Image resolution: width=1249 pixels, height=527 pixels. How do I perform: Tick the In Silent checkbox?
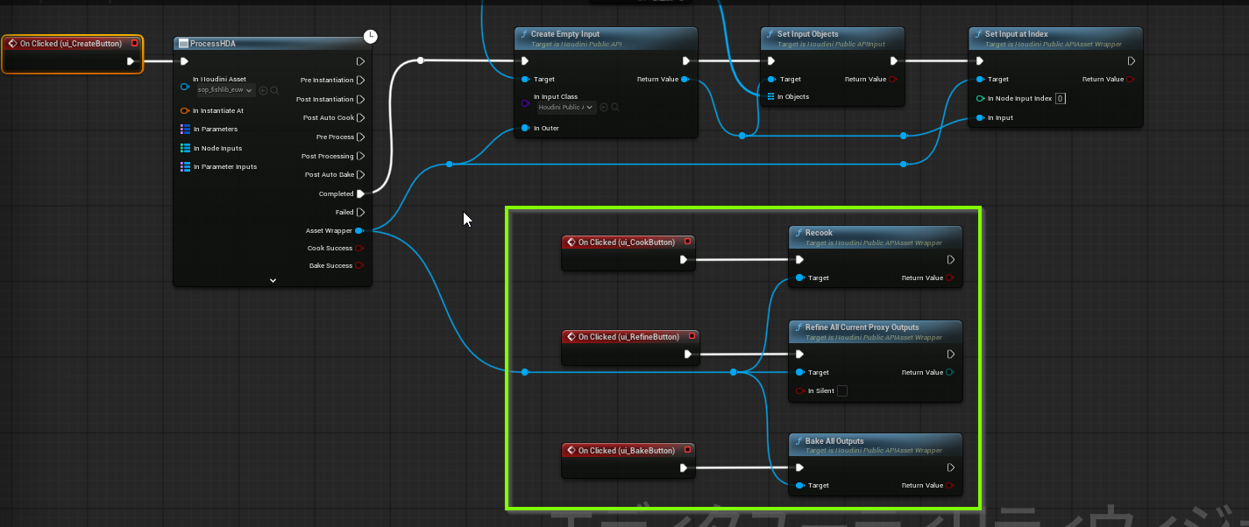click(842, 390)
